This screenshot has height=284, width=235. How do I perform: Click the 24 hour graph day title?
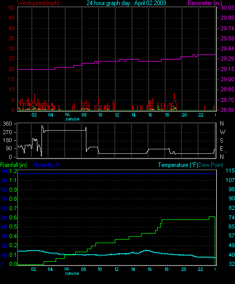point(126,3)
